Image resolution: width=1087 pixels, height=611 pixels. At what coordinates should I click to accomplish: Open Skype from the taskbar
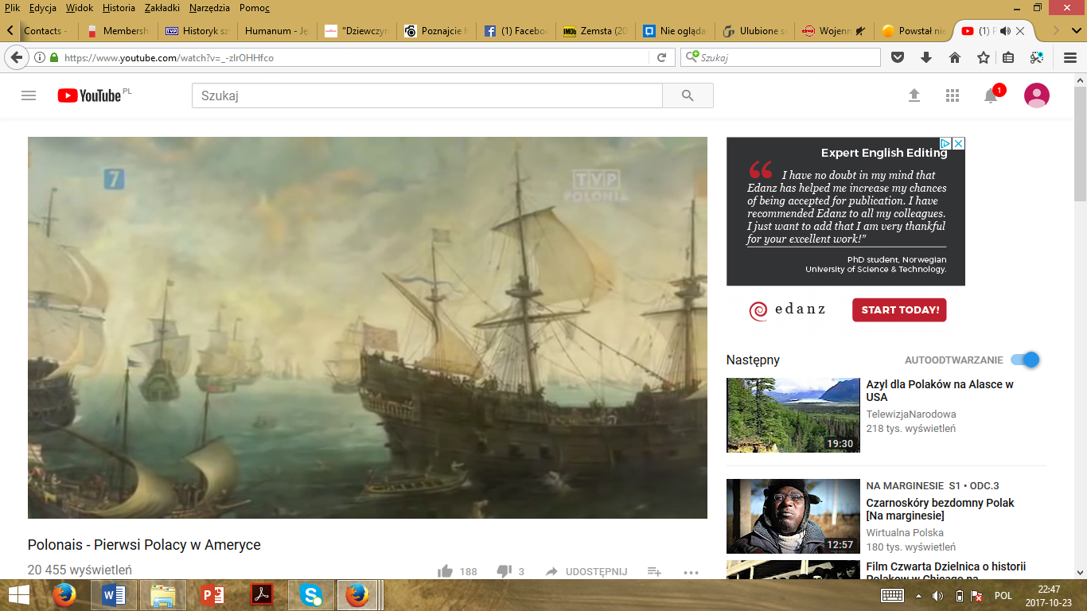311,594
